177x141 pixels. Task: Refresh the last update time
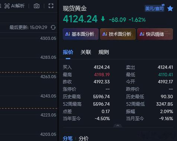click(x=53, y=28)
